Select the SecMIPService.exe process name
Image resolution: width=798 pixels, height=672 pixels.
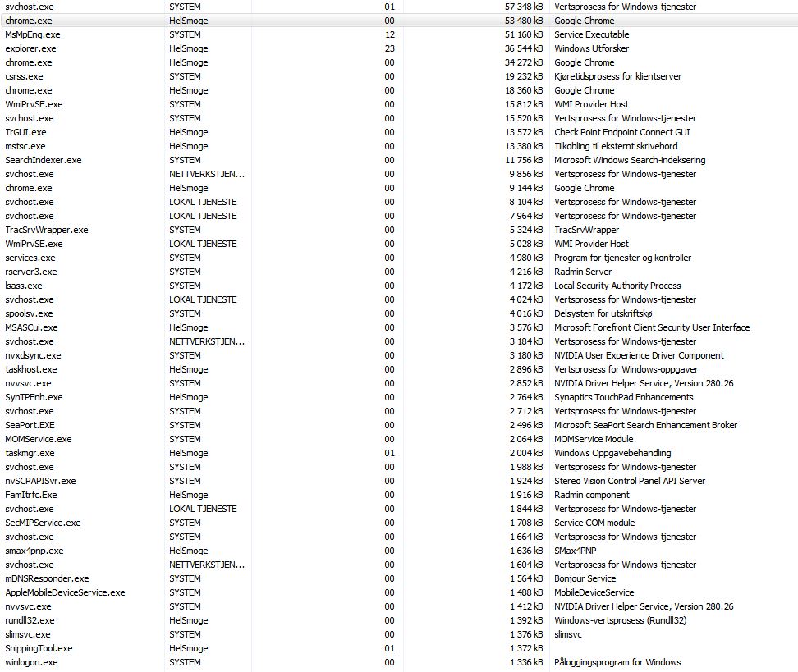point(43,523)
